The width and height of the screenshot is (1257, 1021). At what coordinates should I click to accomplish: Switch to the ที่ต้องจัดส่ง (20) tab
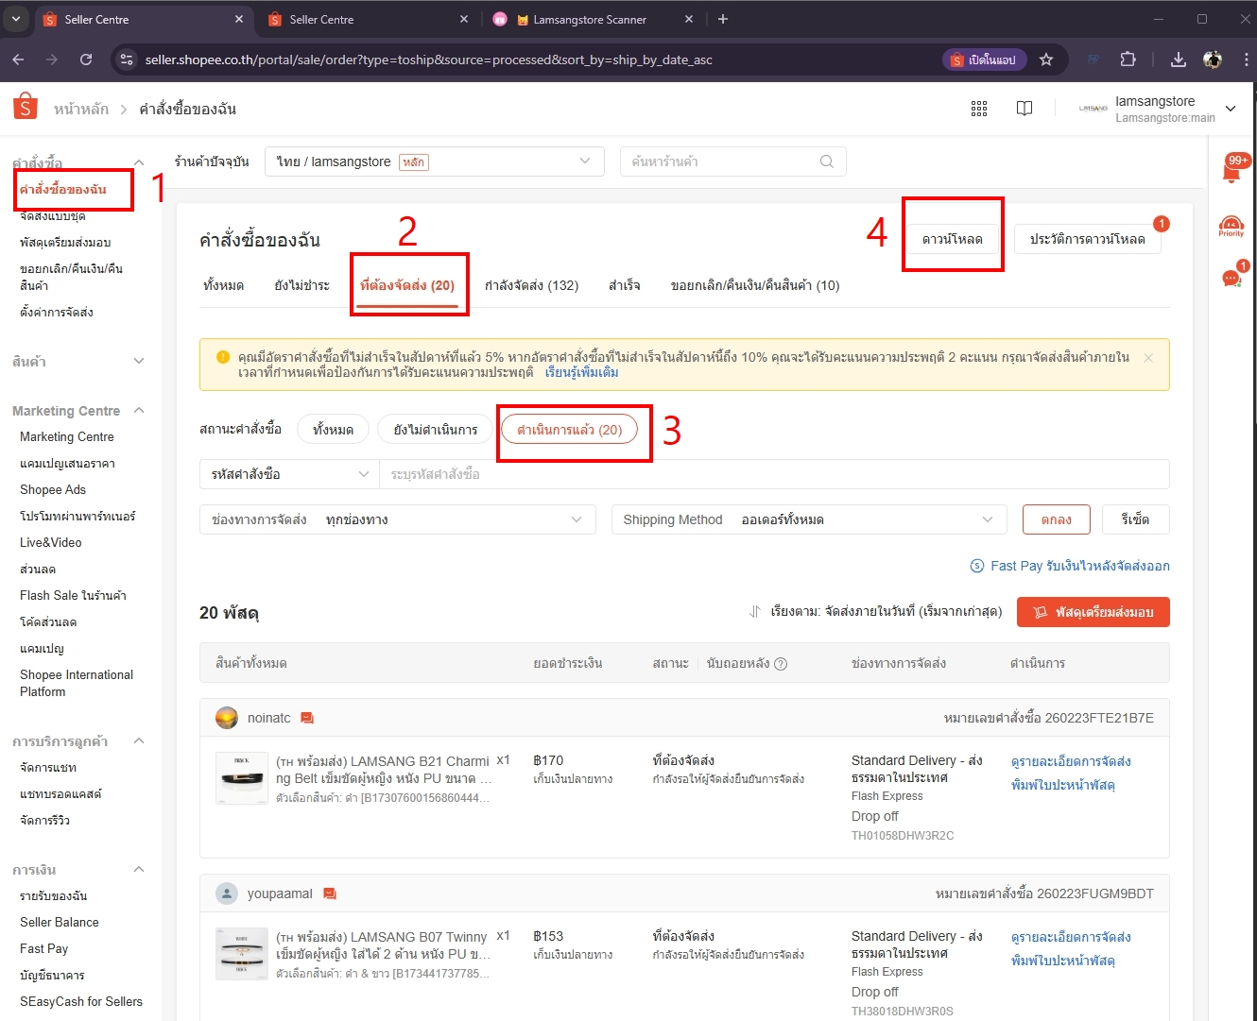click(407, 285)
